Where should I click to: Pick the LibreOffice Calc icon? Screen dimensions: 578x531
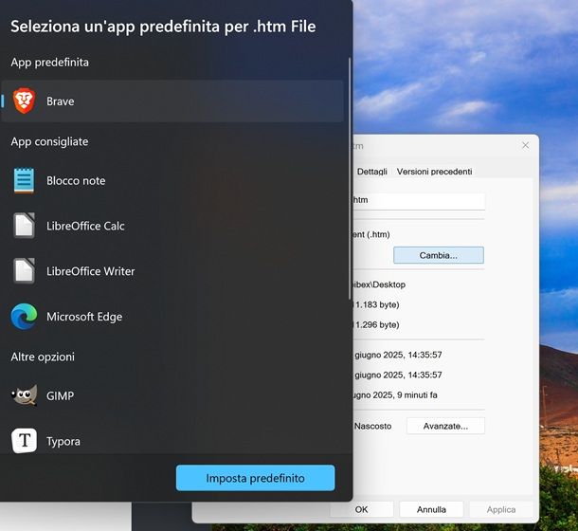coord(24,226)
